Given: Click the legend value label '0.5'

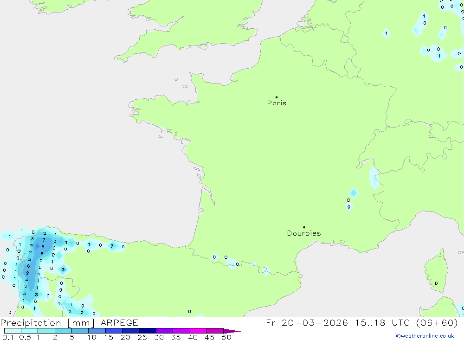Looking at the screenshot, I should (x=25, y=337).
